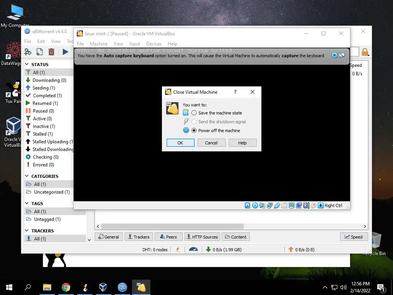Image resolution: width=393 pixels, height=295 pixels.
Task: Click the green download speed arrow in status bar
Action: (x=208, y=249)
